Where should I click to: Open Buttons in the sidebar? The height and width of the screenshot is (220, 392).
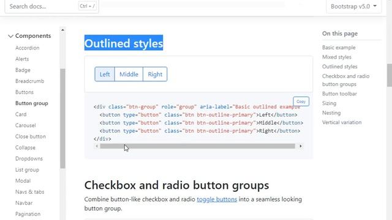tap(24, 92)
